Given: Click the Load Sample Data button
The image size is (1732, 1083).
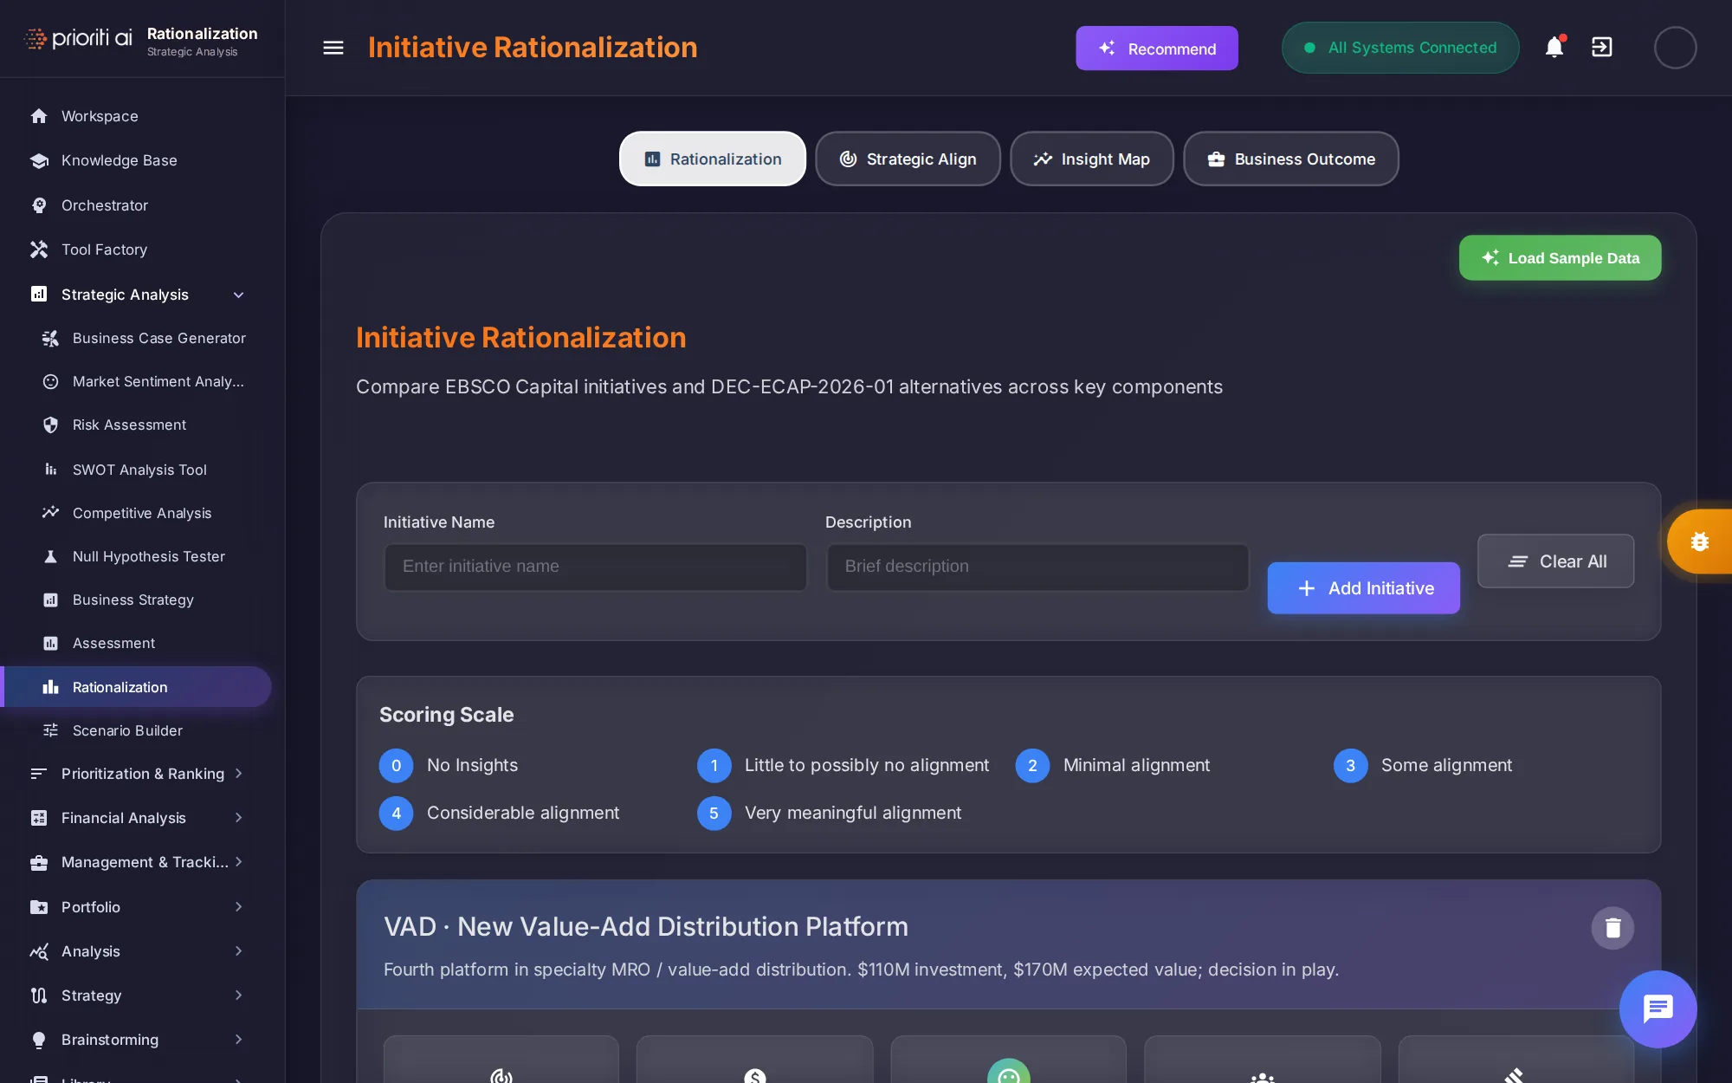Looking at the screenshot, I should [1560, 258].
